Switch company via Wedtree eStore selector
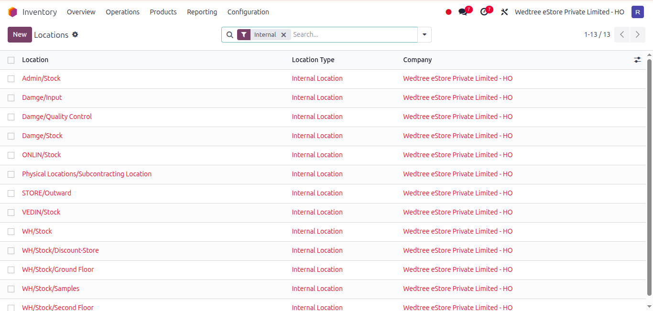This screenshot has height=311, width=653. pos(569,12)
